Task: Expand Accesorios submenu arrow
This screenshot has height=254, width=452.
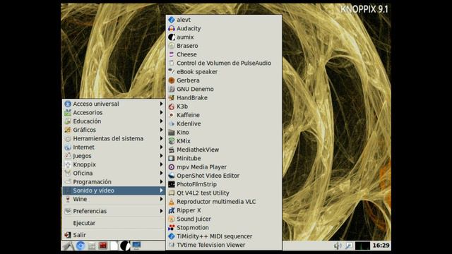Action: [161, 112]
